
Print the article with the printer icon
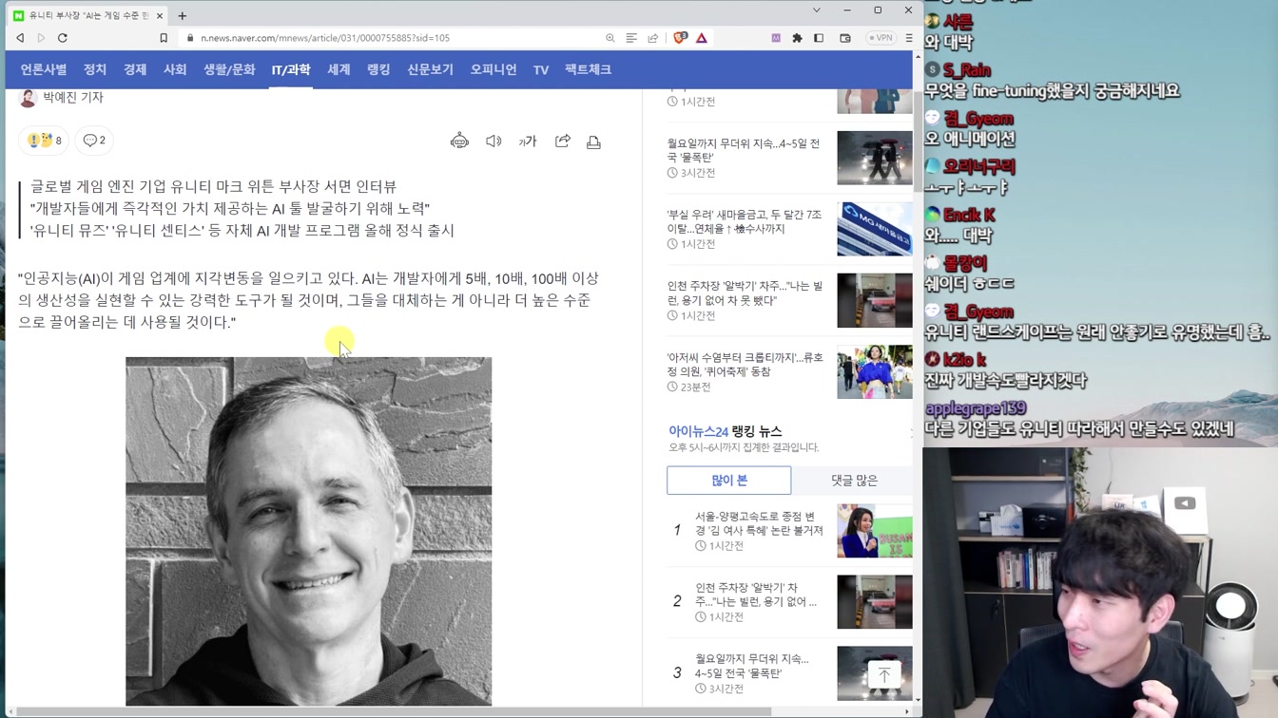(593, 142)
